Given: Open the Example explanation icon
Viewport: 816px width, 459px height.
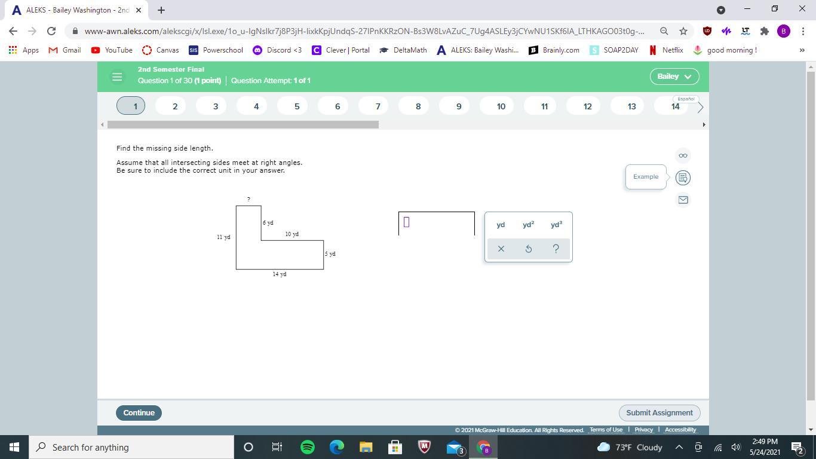Looking at the screenshot, I should pyautogui.click(x=683, y=178).
